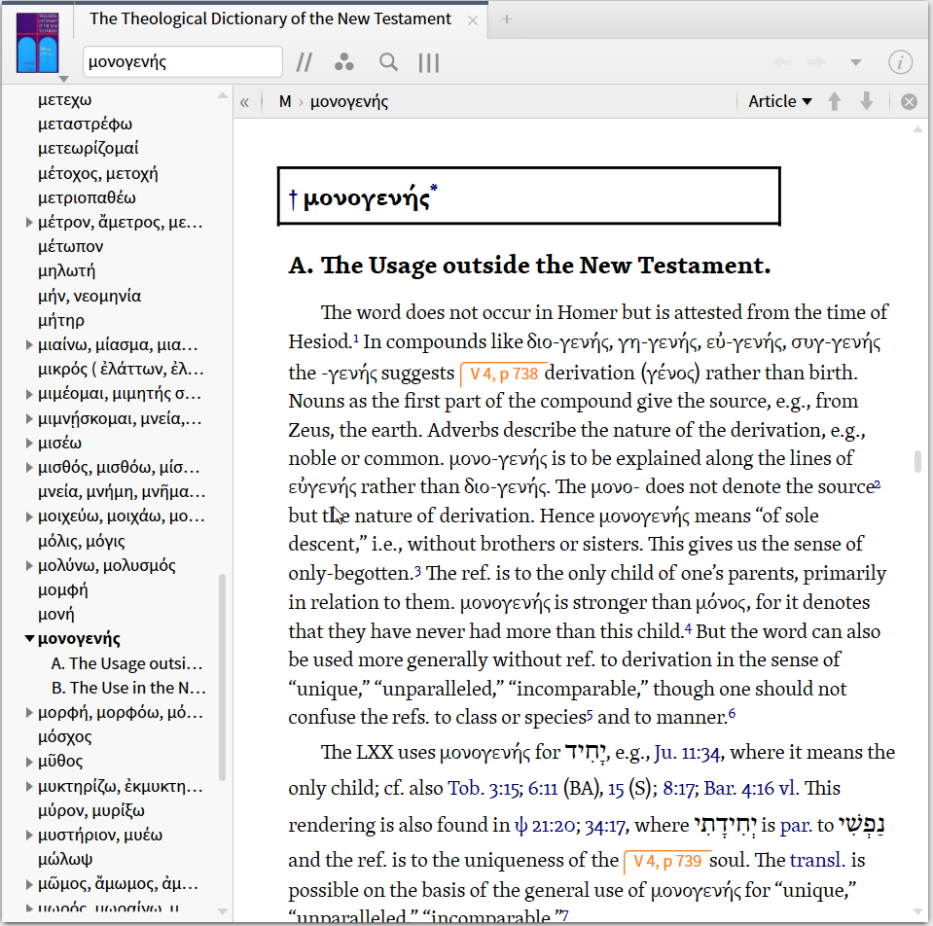Expand the μισέω entry

pyautogui.click(x=28, y=444)
